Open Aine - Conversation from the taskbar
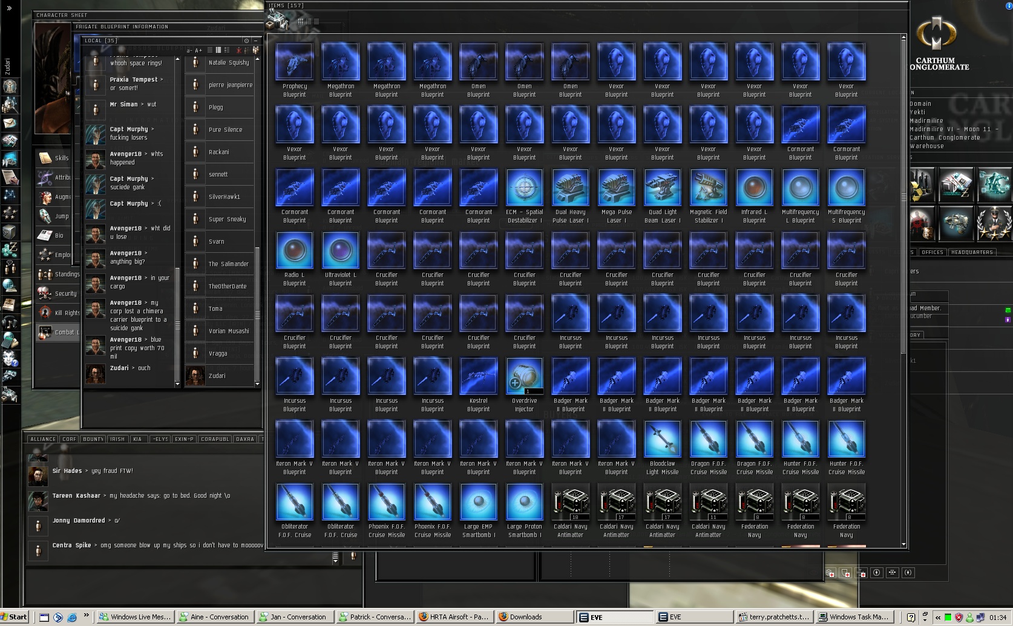 coord(215,617)
